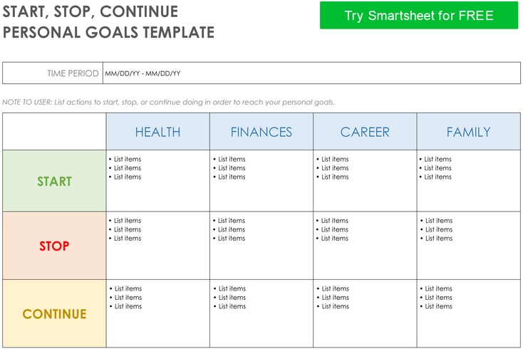Screen dimensions: 523x349
Task: Click the Try Smartsheet for FREE button
Action: click(419, 16)
